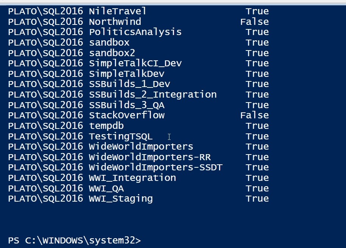This screenshot has height=248, width=346.
Task: Click the StackOverflow database name
Action: [127, 115]
